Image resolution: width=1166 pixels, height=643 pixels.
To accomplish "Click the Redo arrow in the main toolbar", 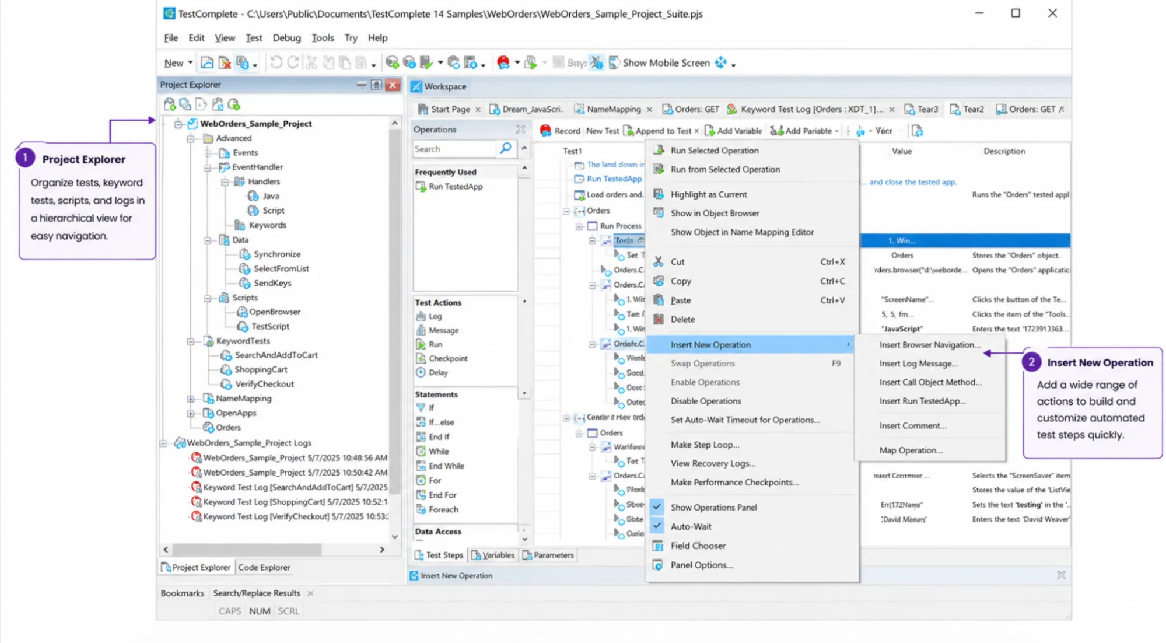I will pyautogui.click(x=293, y=62).
